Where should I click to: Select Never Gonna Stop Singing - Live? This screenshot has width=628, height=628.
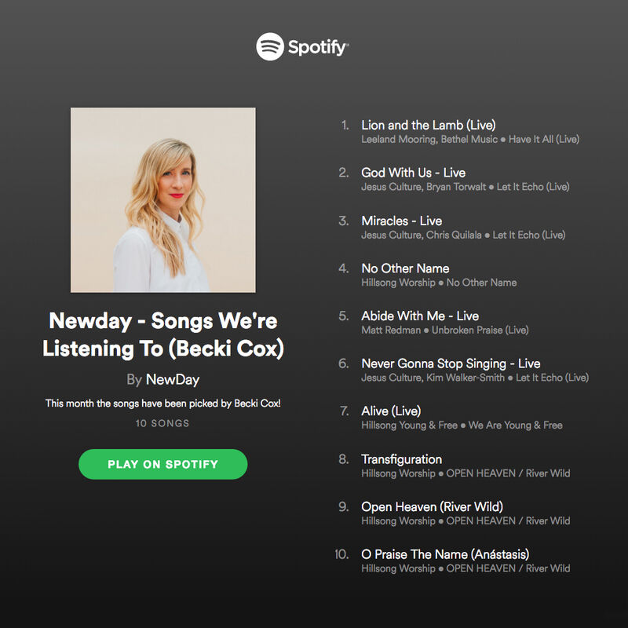pos(451,363)
